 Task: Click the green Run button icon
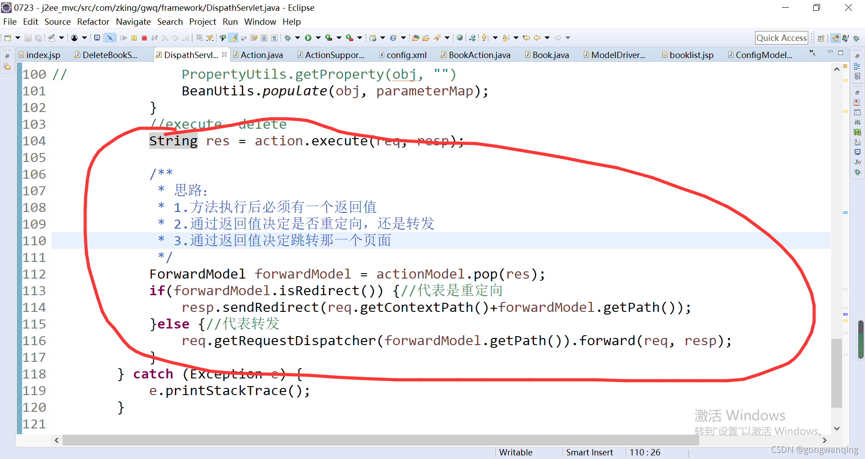pos(308,38)
